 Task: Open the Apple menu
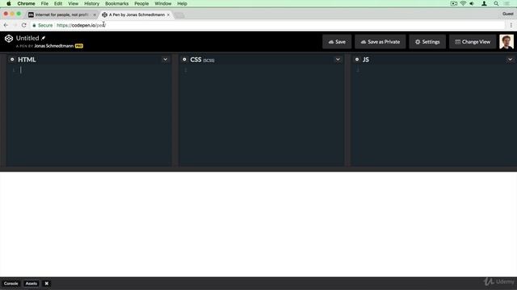[9, 3]
